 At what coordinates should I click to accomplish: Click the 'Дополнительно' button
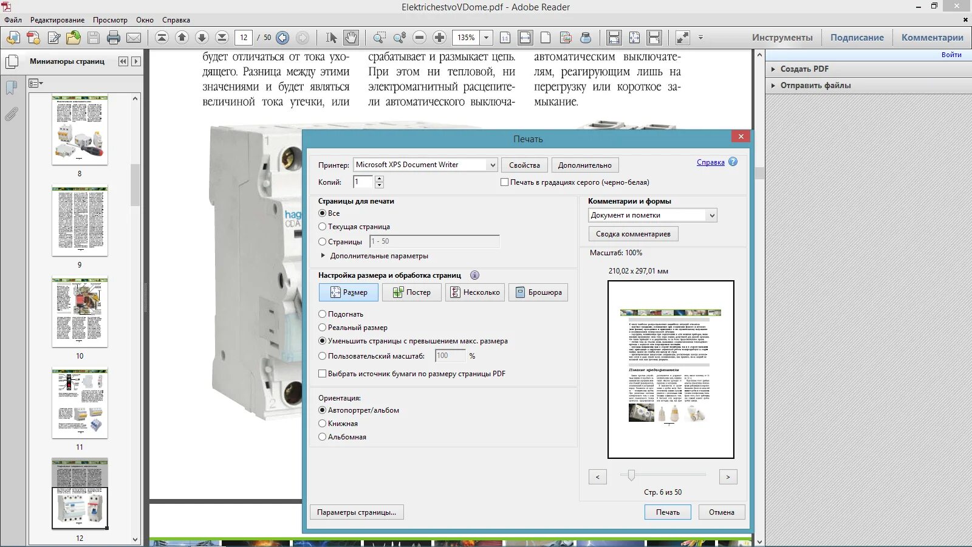[x=585, y=165]
